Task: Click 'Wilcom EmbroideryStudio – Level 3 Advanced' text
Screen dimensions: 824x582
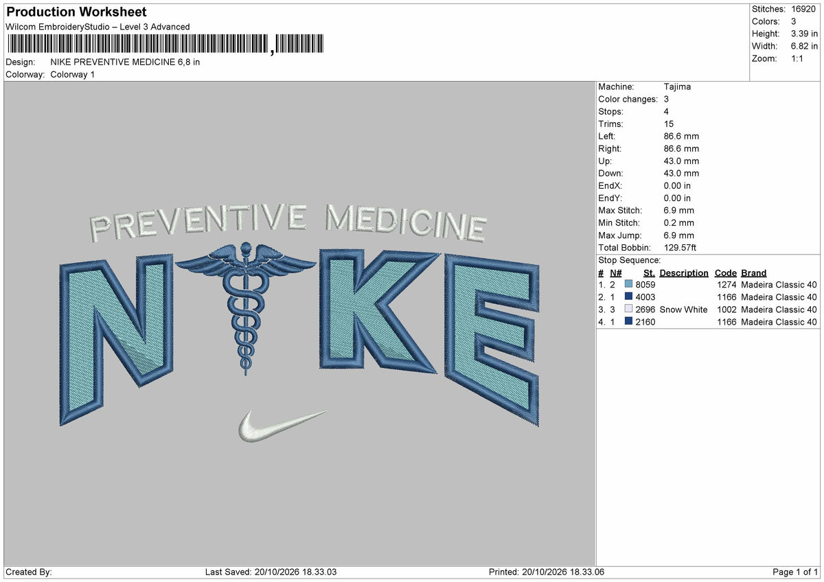Action: coord(98,27)
